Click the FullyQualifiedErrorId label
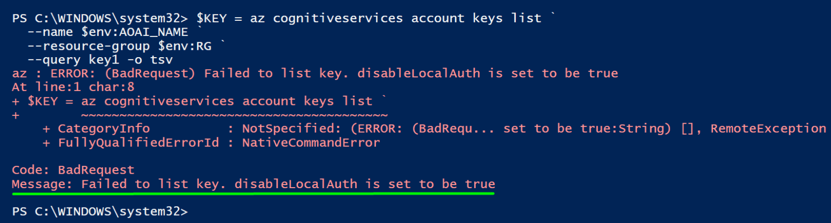This screenshot has height=223, width=831. 139,142
